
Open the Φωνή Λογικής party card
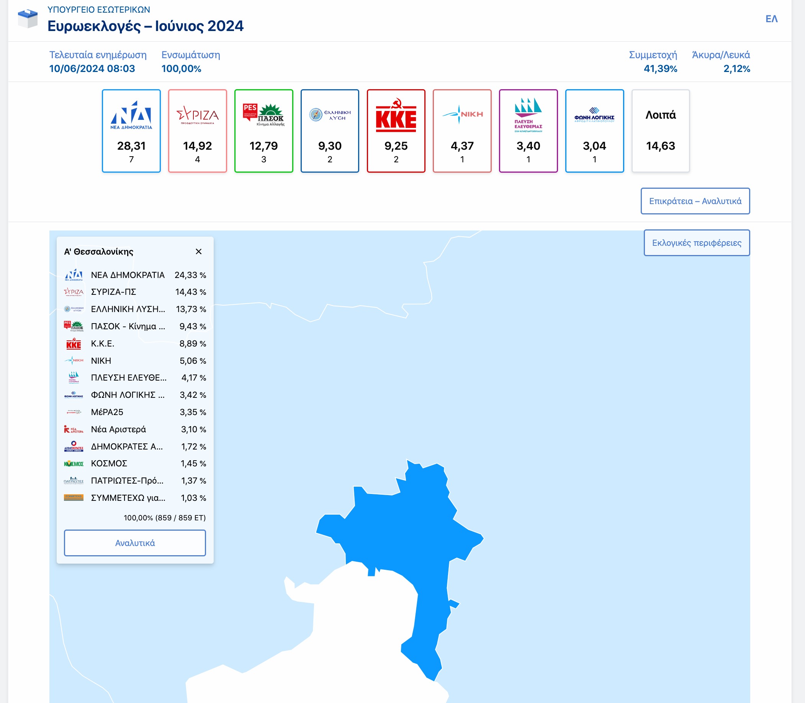pyautogui.click(x=594, y=131)
